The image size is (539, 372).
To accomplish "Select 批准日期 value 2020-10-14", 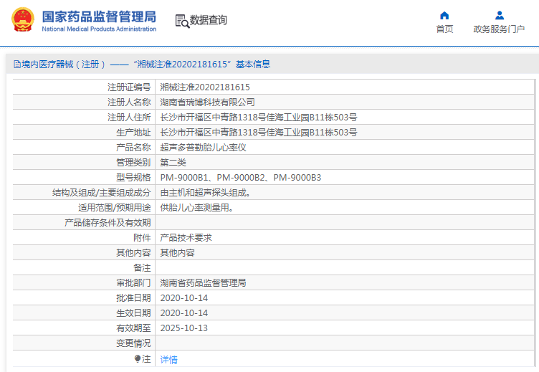I will (184, 298).
